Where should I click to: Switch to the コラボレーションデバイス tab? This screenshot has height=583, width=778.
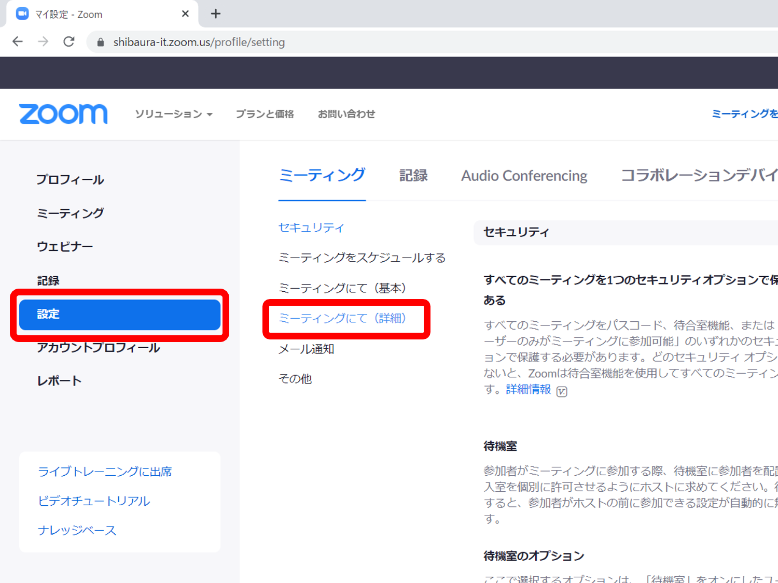click(699, 176)
